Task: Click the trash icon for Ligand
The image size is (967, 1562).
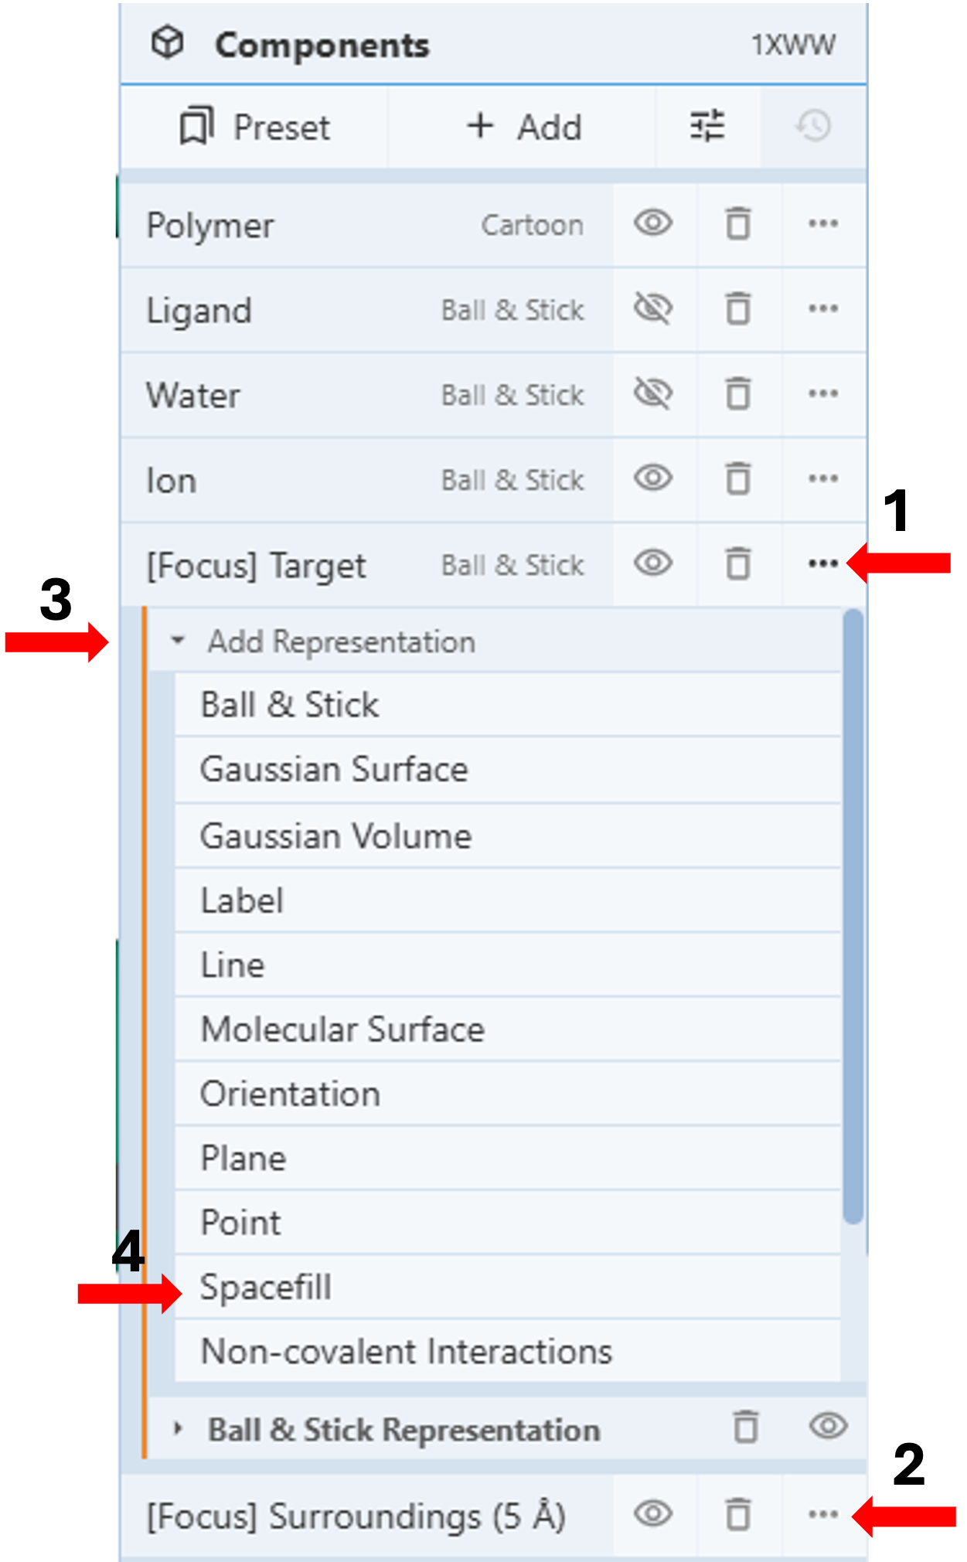Action: point(738,310)
